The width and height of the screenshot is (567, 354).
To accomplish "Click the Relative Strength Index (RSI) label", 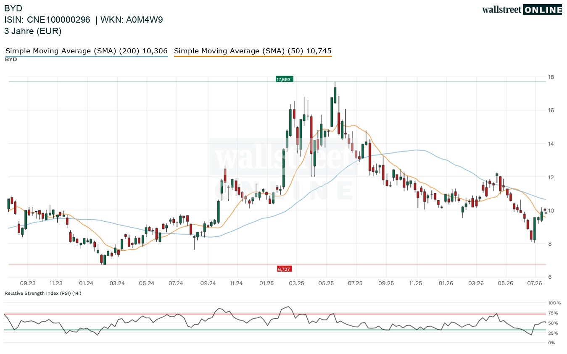I will [x=43, y=293].
